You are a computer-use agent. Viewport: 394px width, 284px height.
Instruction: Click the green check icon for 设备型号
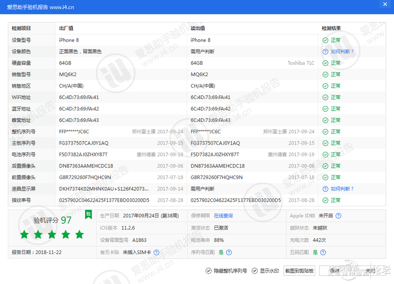point(326,40)
